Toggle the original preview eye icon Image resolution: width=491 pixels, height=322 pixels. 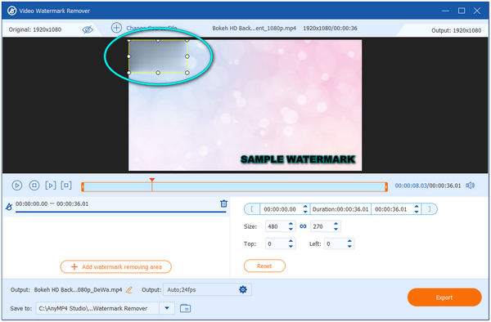click(x=88, y=29)
